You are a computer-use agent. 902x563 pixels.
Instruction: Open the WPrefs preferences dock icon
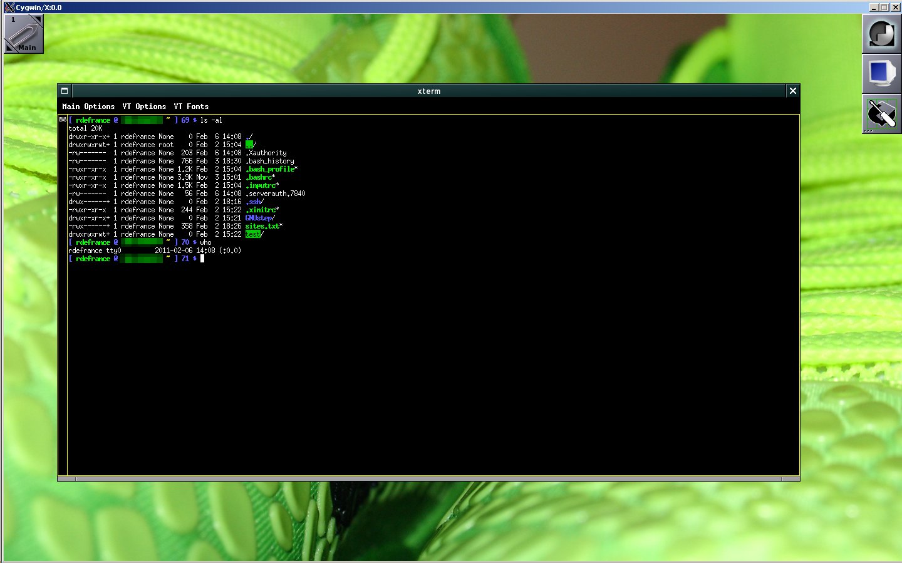coord(881,114)
